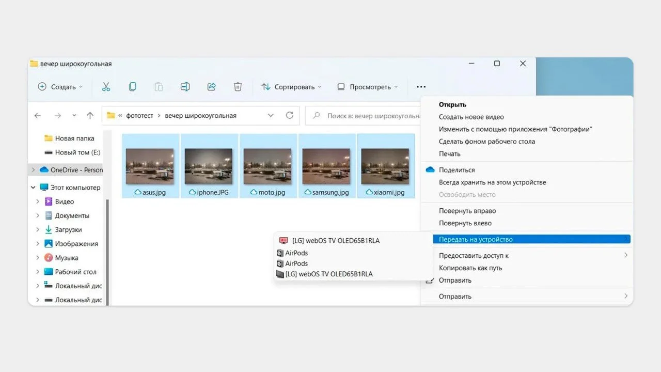Collapse the Этот компьютер tree node
Image resolution: width=661 pixels, height=372 pixels.
pos(34,188)
